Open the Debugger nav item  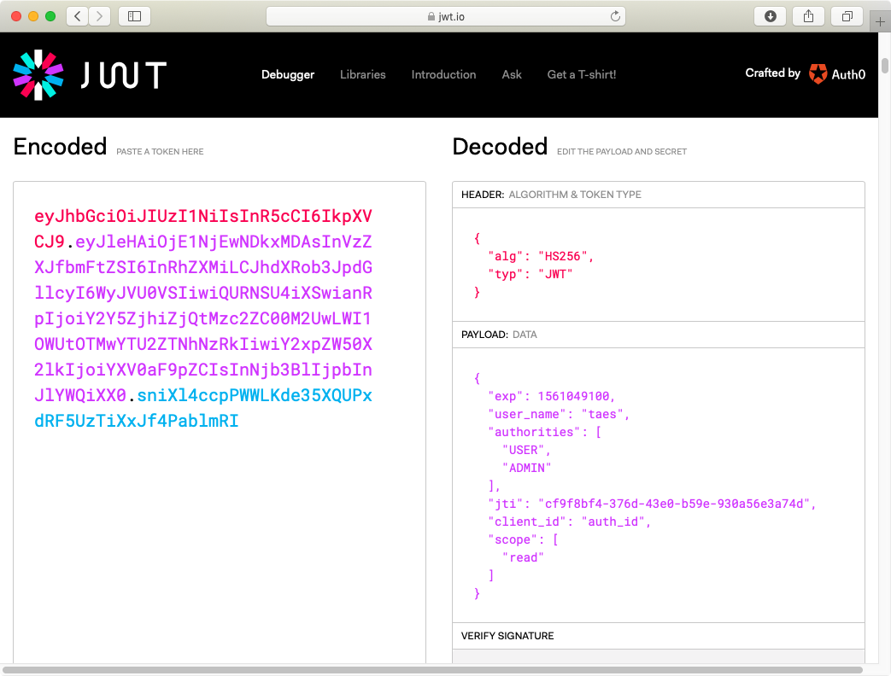[x=288, y=74]
